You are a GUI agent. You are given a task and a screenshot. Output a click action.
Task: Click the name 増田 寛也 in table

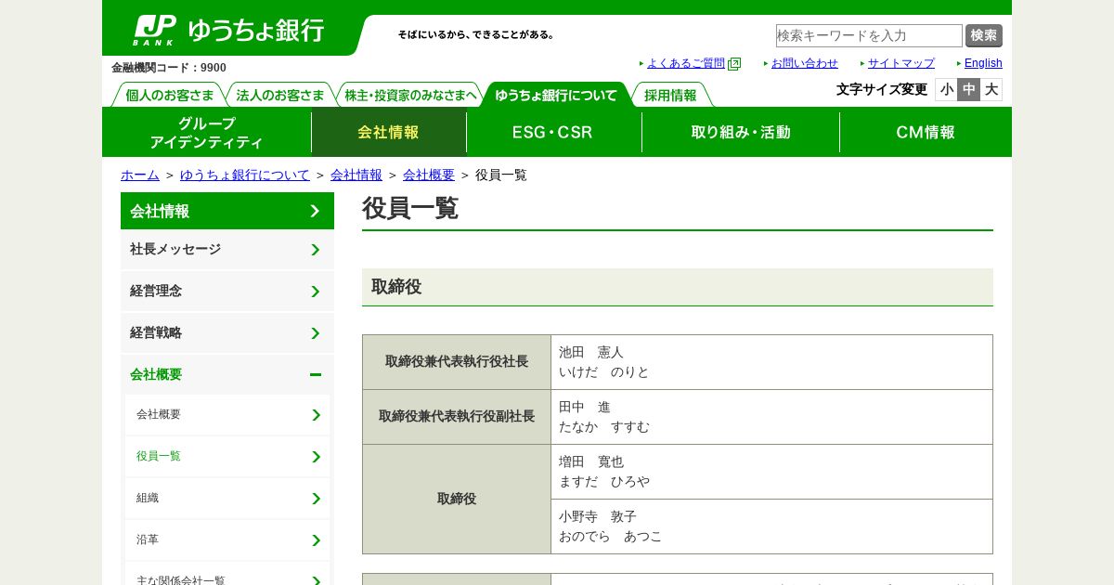coord(591,461)
